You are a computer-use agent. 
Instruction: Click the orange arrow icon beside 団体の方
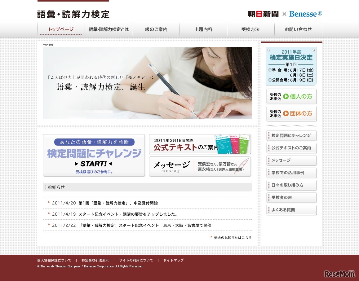click(x=286, y=113)
